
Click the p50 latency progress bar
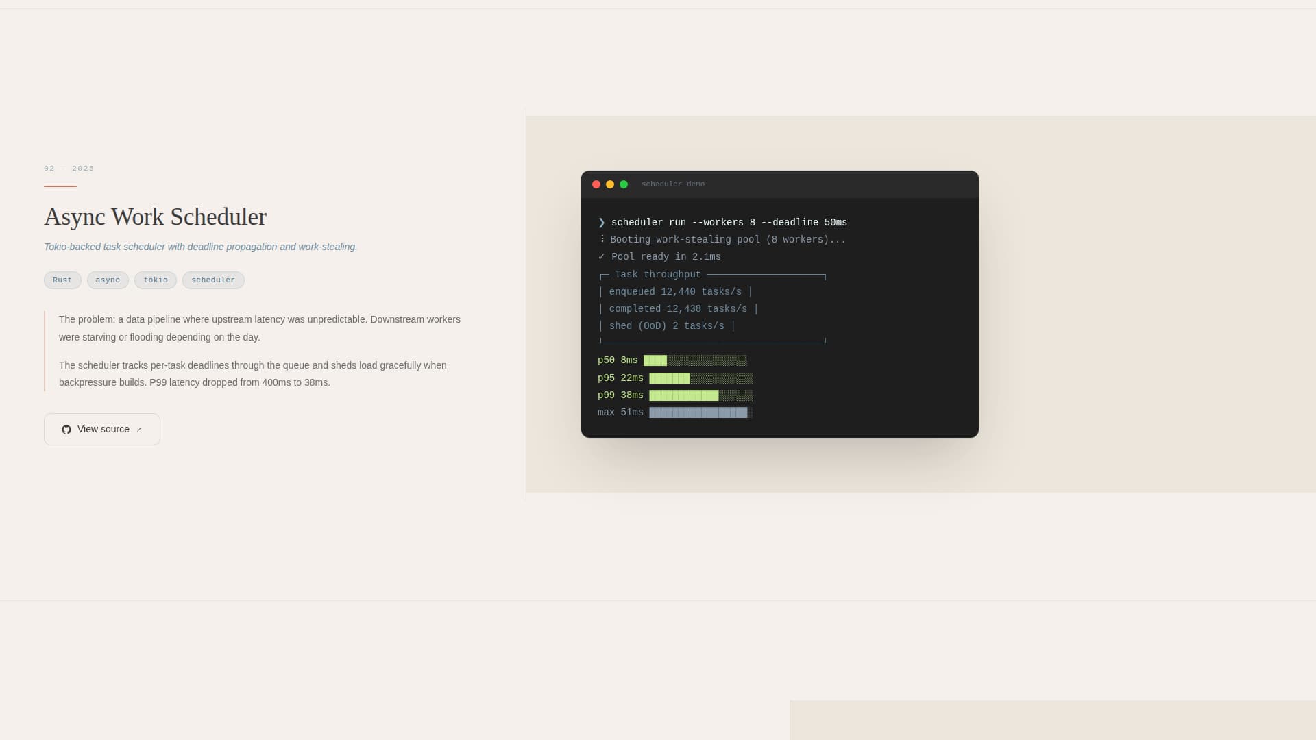[x=696, y=360]
